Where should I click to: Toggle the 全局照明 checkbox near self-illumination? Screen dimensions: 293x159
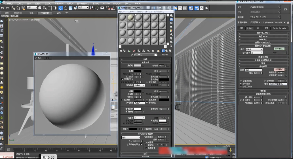(142, 129)
